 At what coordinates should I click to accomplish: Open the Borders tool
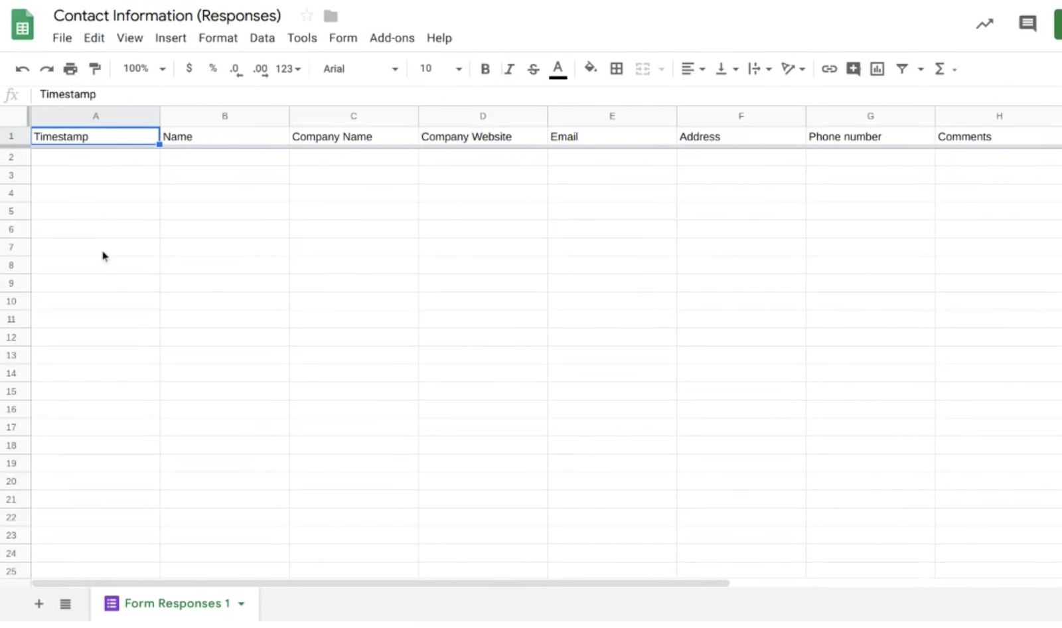(x=617, y=68)
